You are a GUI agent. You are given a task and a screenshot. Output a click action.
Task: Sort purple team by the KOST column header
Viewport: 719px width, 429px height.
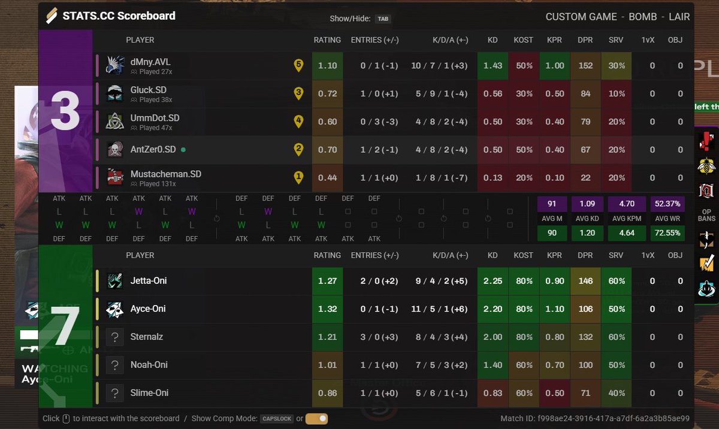(523, 40)
